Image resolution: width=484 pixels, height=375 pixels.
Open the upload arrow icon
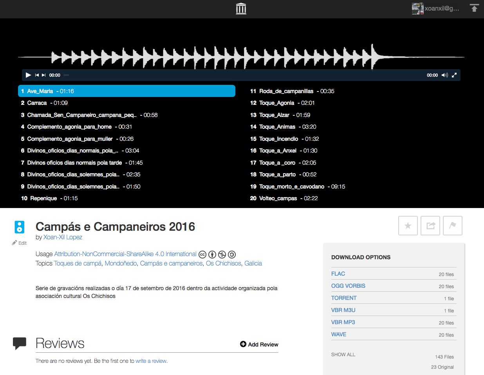(474, 8)
